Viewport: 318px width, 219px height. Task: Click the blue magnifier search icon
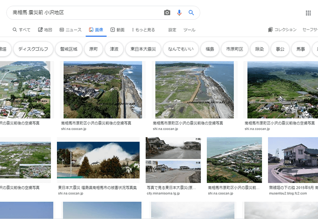[191, 13]
